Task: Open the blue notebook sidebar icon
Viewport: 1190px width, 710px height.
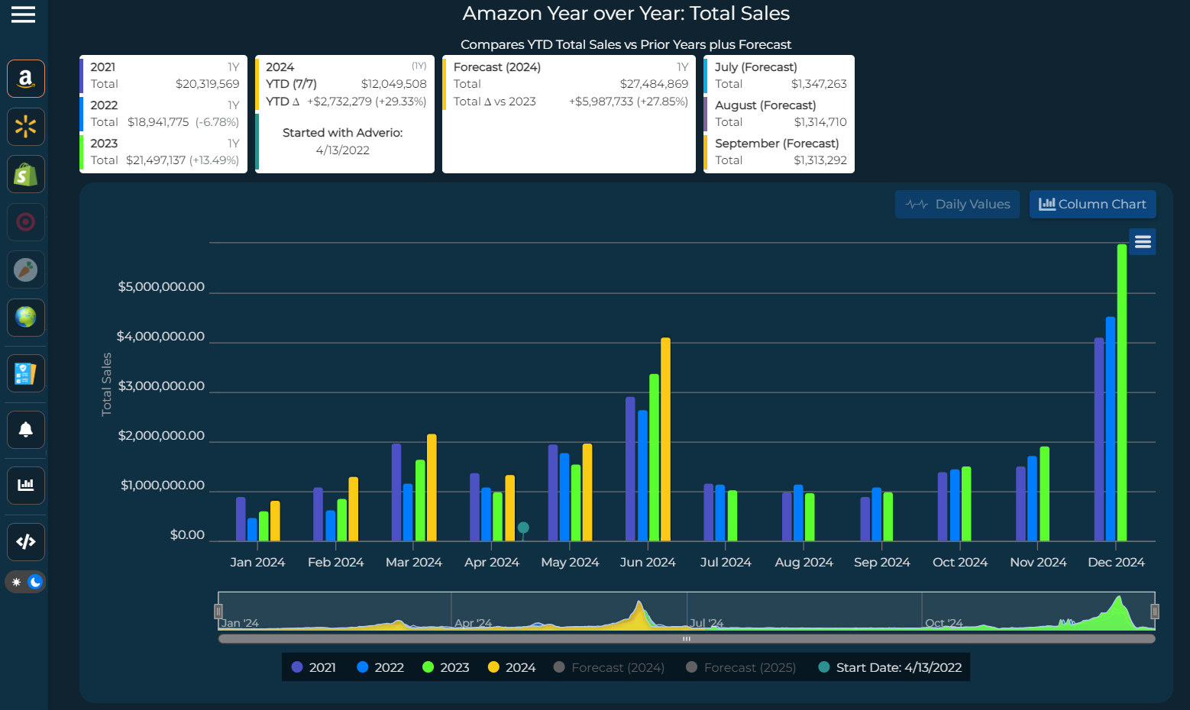Action: 26,373
